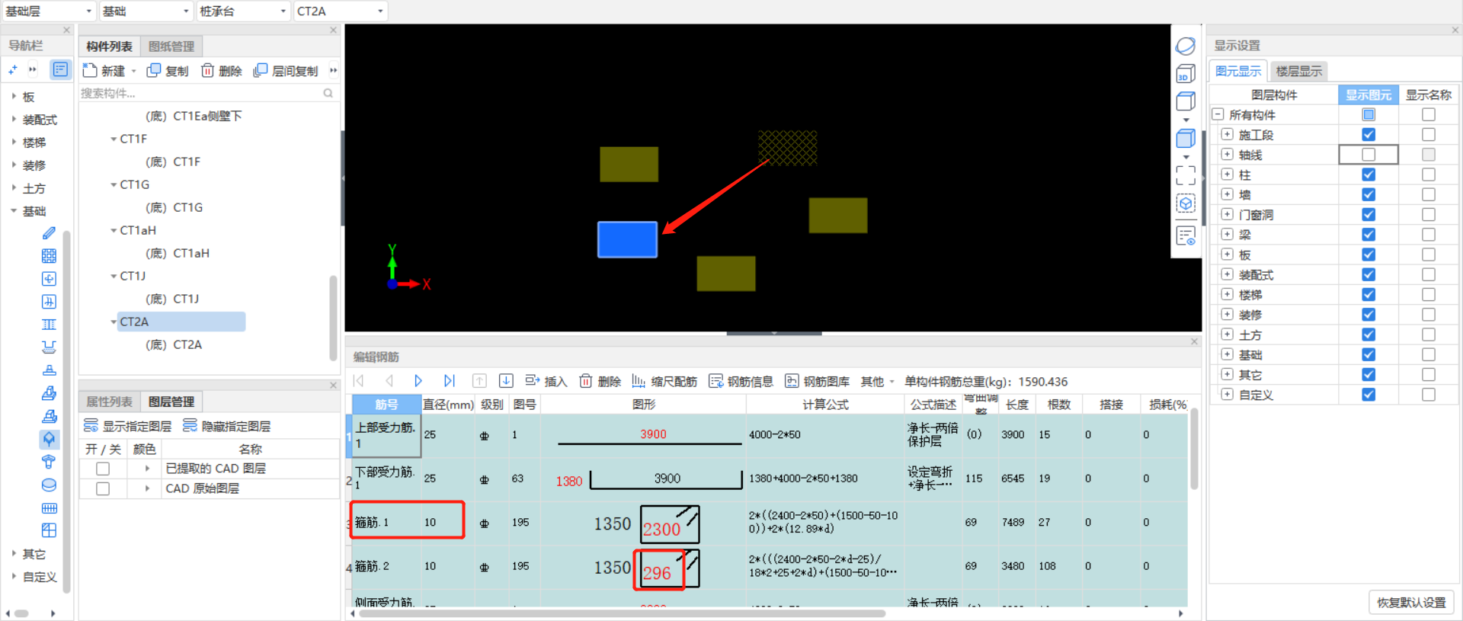Select (底) CT1aH tree item
This screenshot has width=1463, height=621.
coord(178,253)
